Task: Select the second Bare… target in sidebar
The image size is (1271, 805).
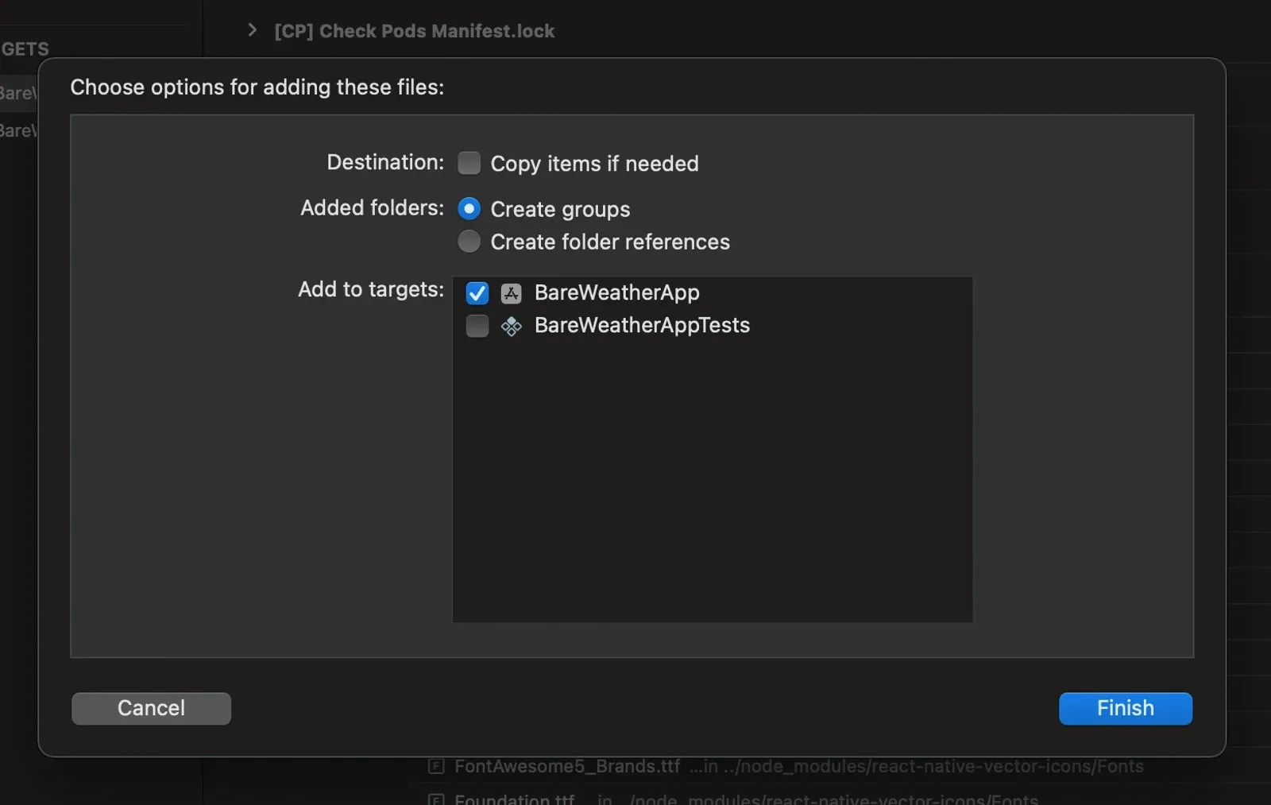Action: [x=18, y=130]
